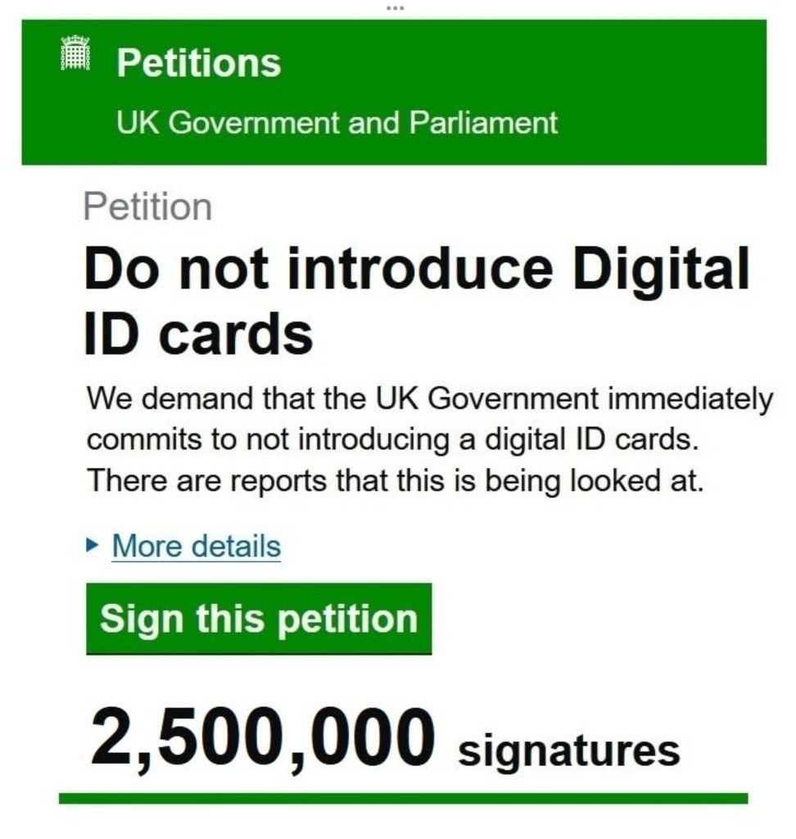Click the word 'signatures' beside the count
The image size is (796, 839).
click(568, 751)
